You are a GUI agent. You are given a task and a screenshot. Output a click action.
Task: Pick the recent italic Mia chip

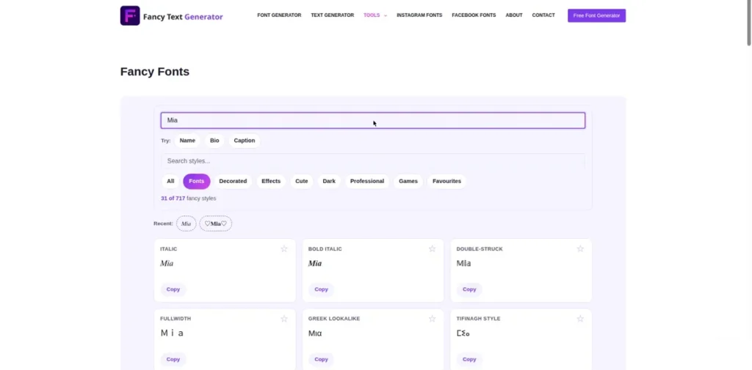pos(186,223)
